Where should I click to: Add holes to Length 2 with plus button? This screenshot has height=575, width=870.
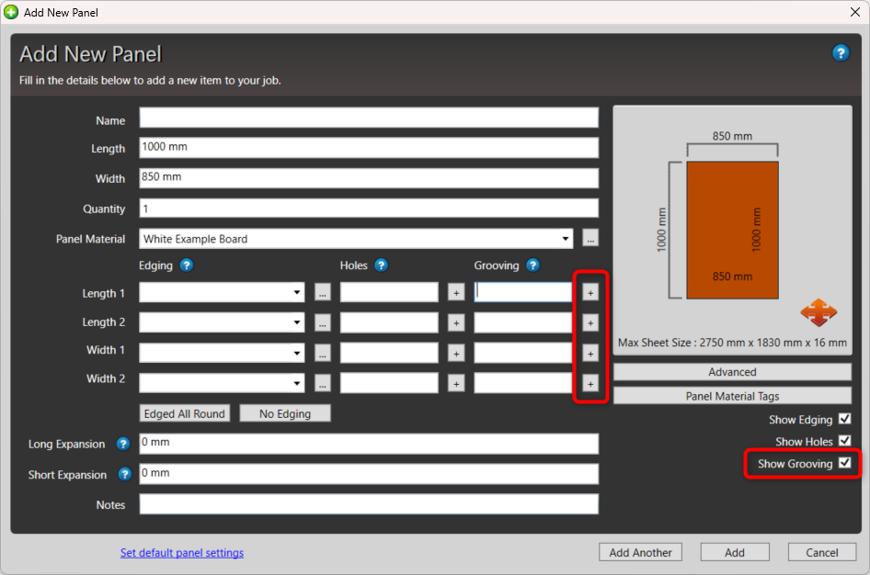point(456,323)
